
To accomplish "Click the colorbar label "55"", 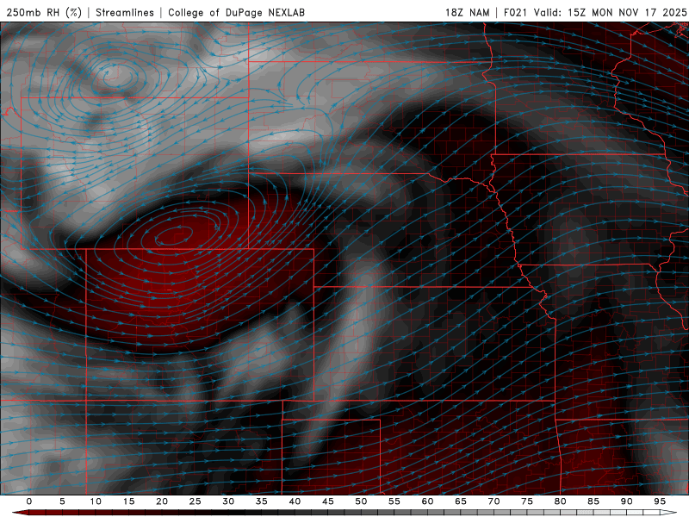I will pyautogui.click(x=394, y=501).
